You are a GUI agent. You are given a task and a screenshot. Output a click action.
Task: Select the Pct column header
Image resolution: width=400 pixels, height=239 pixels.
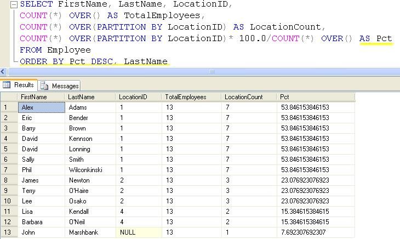point(316,97)
